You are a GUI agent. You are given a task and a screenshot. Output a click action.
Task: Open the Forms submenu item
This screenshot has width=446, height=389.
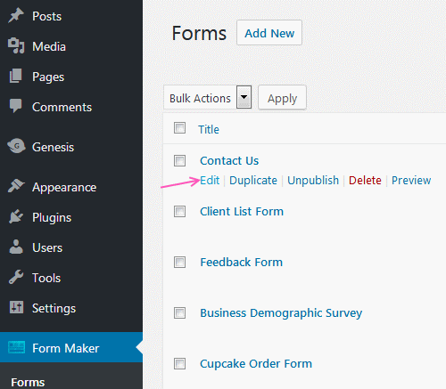click(28, 382)
